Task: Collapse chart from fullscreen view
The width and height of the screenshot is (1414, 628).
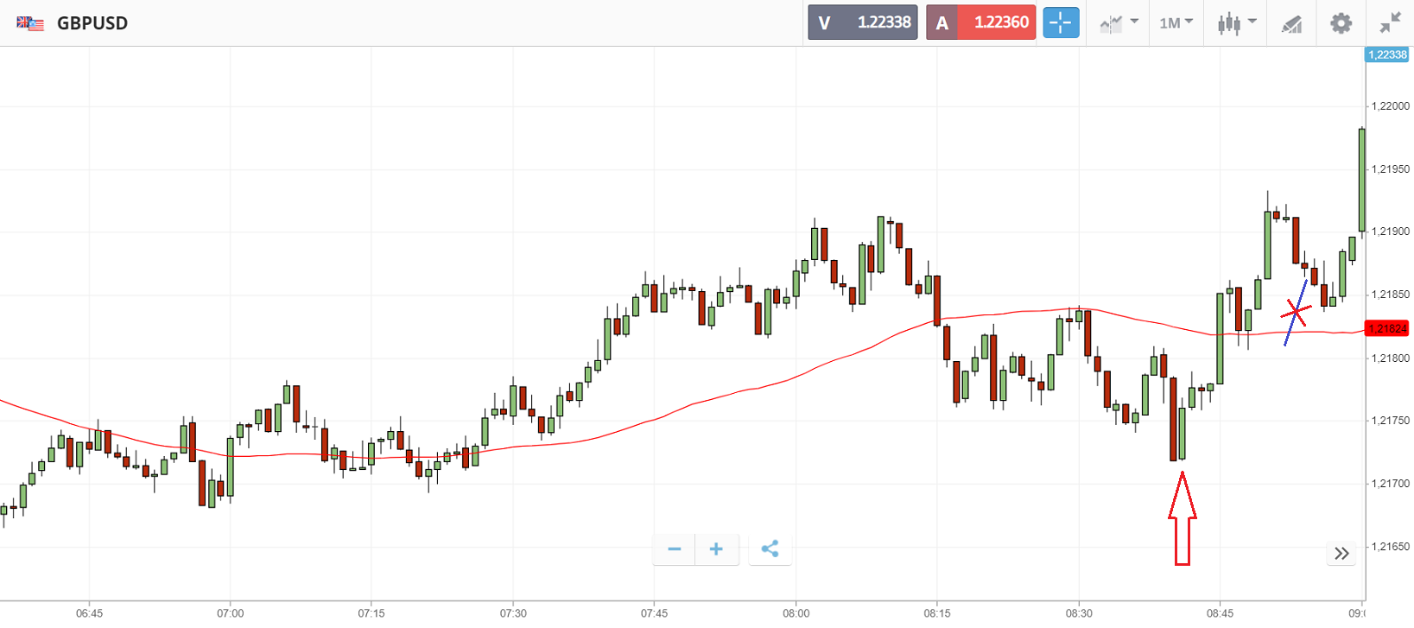Action: tap(1390, 23)
